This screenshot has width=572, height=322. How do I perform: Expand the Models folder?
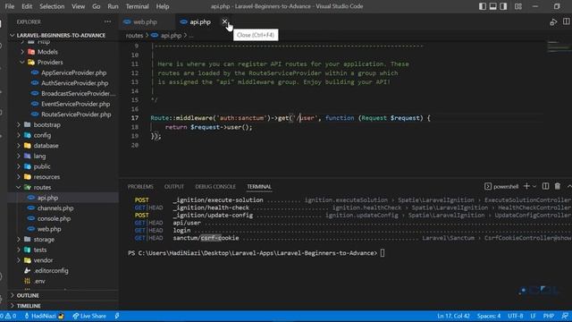tap(47, 52)
